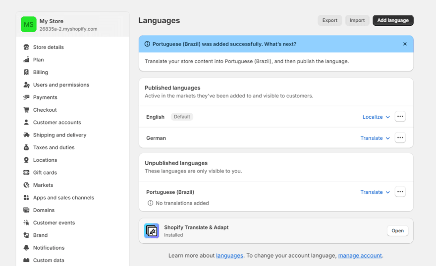Screen dimensions: 436x266
Task: Open Gift cards settings
Action: click(x=45, y=173)
